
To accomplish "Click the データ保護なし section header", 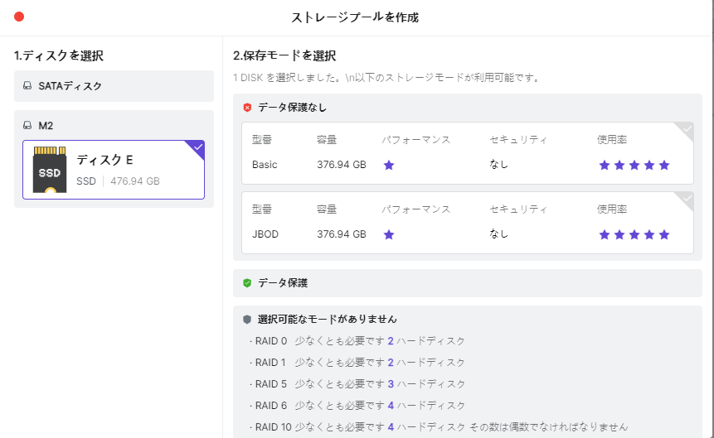I will pyautogui.click(x=467, y=108).
